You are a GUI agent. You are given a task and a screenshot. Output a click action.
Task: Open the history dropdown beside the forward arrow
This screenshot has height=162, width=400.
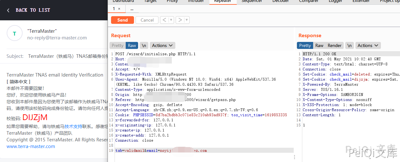[187, 20]
